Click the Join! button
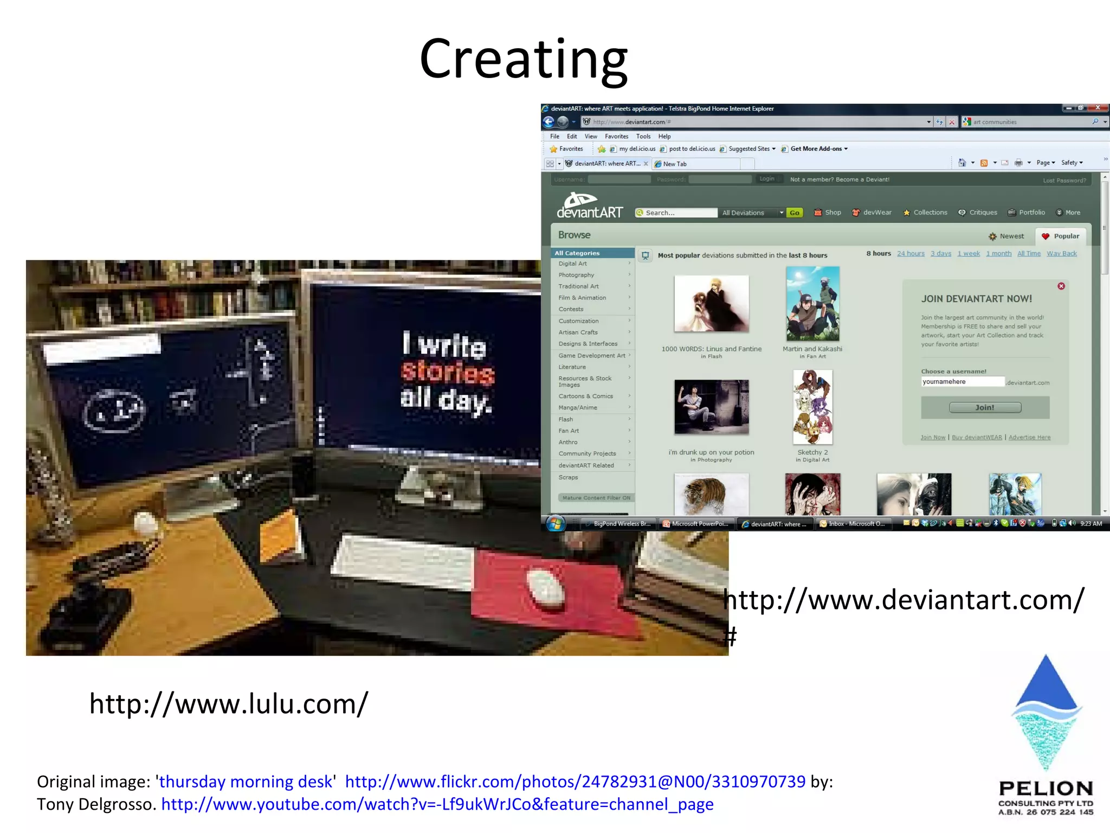The height and width of the screenshot is (833, 1110). [x=985, y=408]
